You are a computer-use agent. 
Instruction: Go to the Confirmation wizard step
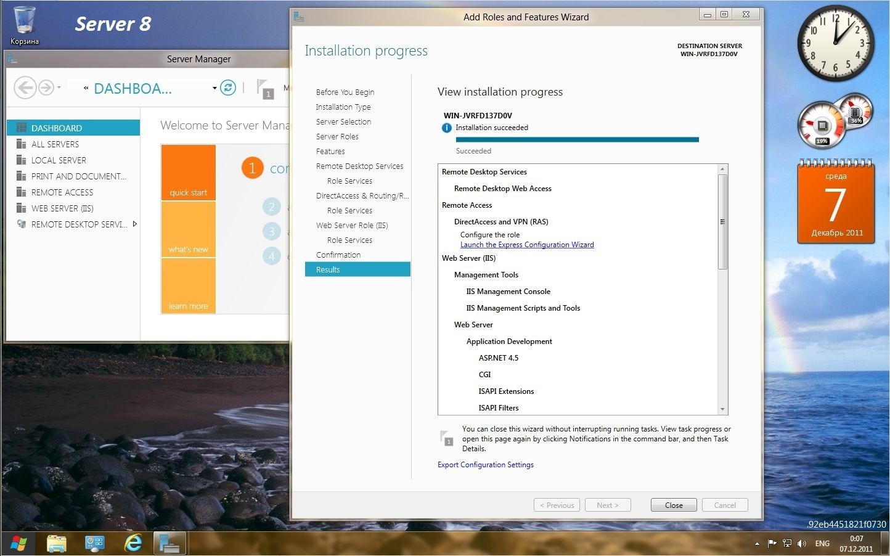(338, 255)
